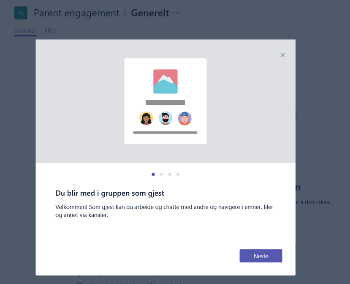Click the welcome text starting with "Velkommen!"
The image size is (350, 284).
164,211
